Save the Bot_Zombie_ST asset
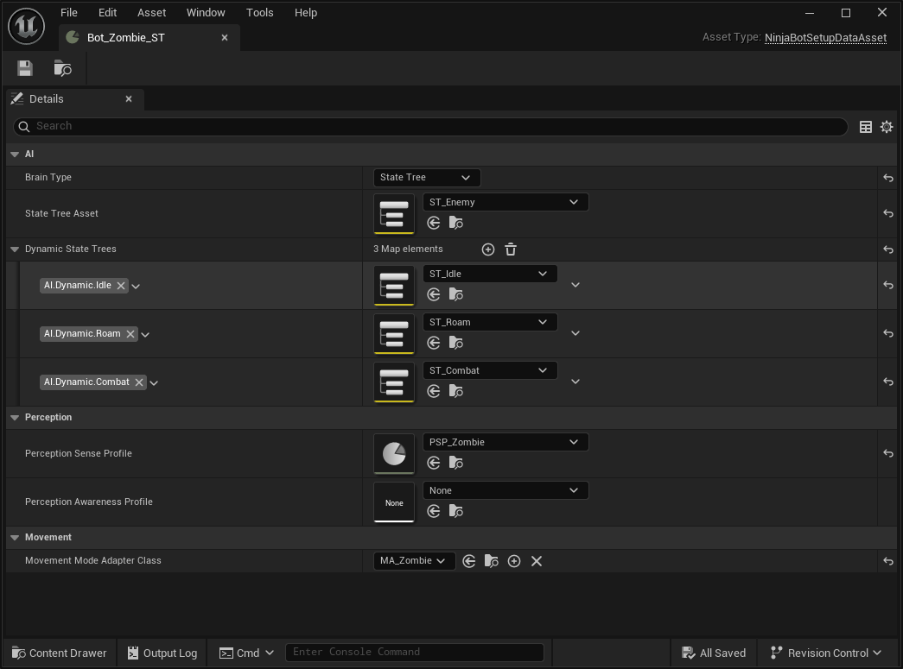The image size is (903, 669). pos(24,67)
